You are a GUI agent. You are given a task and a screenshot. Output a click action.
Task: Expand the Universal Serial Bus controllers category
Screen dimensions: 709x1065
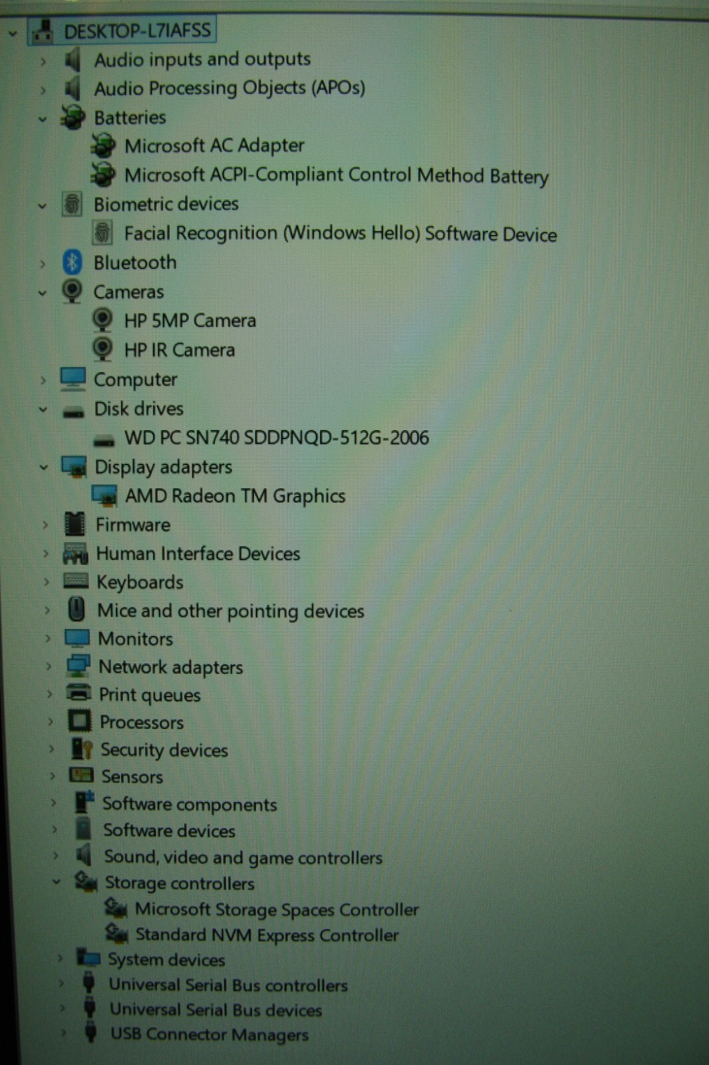(61, 983)
